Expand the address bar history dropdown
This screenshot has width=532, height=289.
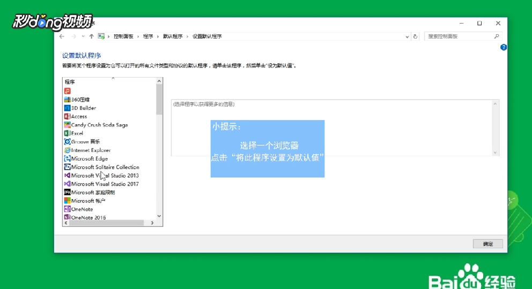point(407,36)
